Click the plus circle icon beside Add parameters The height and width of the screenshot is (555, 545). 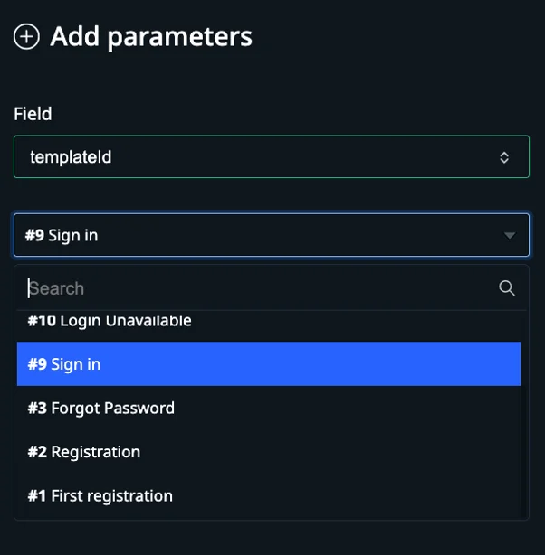(x=27, y=37)
